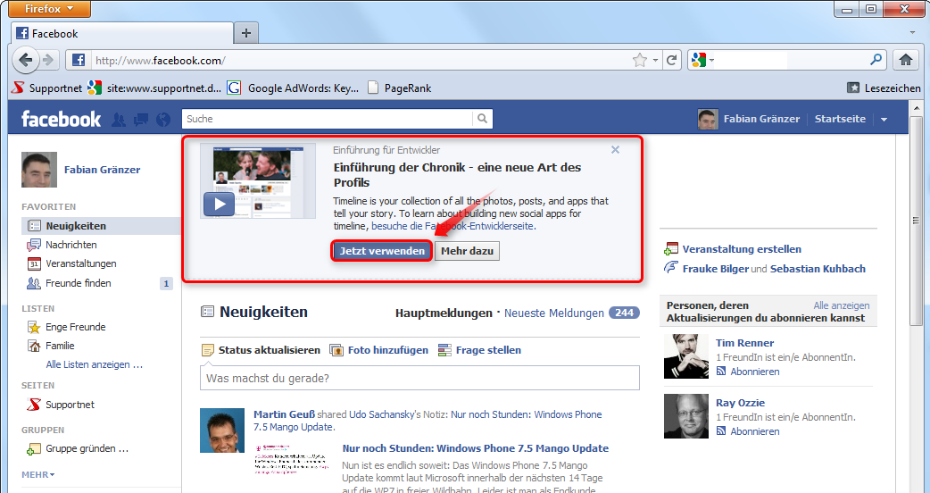The width and height of the screenshot is (930, 493).
Task: Click the facebook logo
Action: pyautogui.click(x=61, y=119)
